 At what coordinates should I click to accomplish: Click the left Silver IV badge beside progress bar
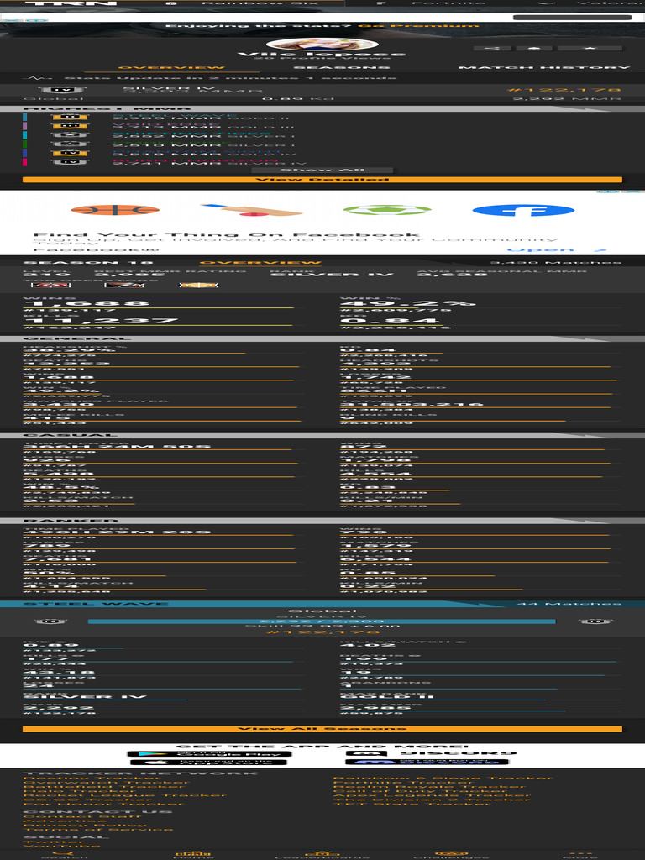pyautogui.click(x=50, y=621)
